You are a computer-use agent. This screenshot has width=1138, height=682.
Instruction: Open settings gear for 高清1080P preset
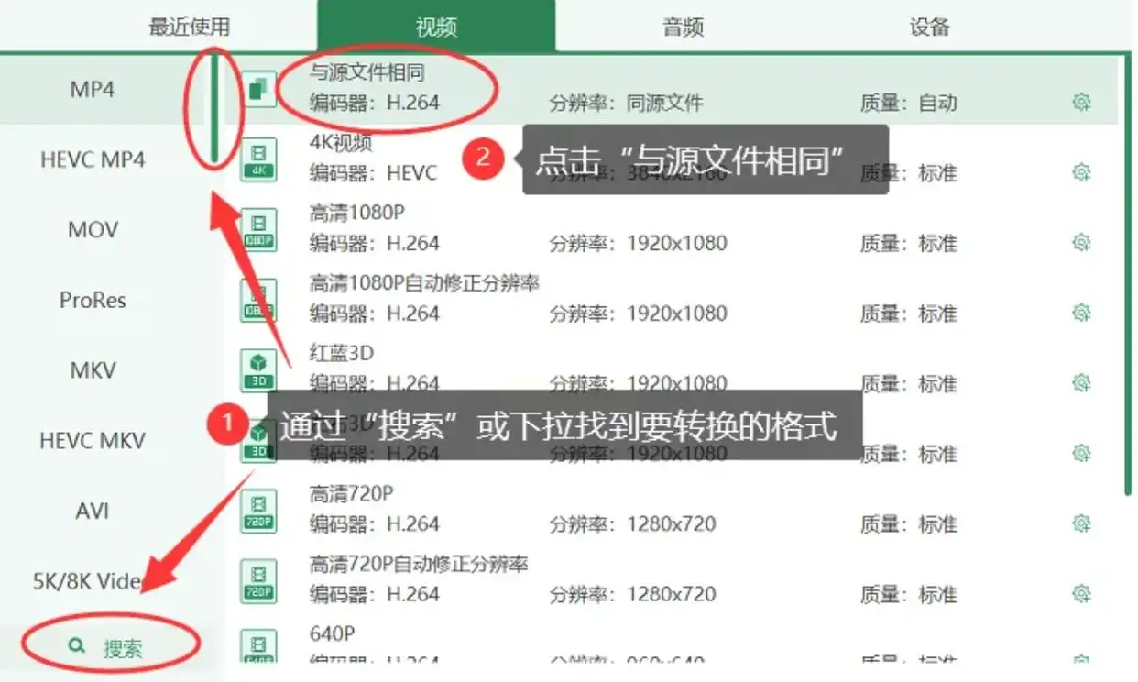tap(1081, 243)
